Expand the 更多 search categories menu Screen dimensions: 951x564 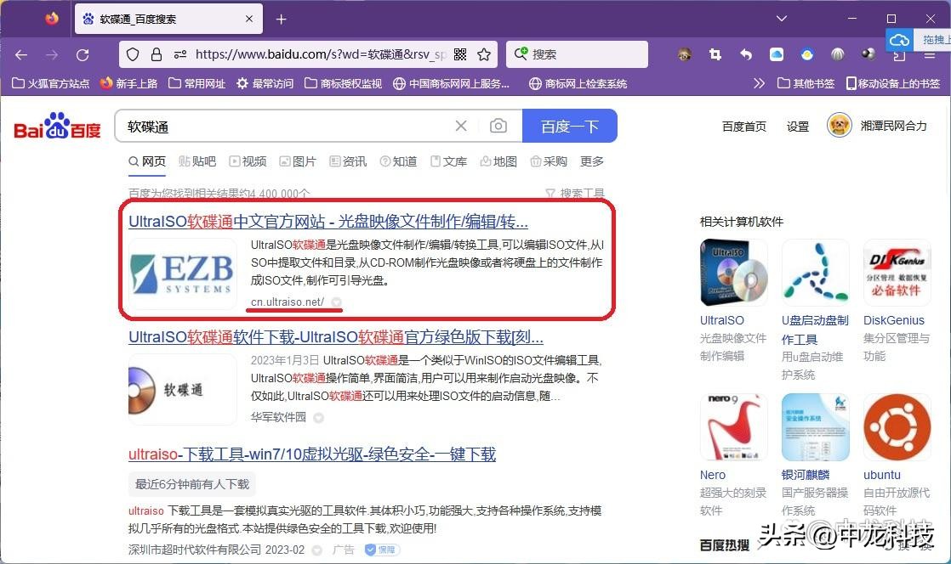pyautogui.click(x=592, y=161)
